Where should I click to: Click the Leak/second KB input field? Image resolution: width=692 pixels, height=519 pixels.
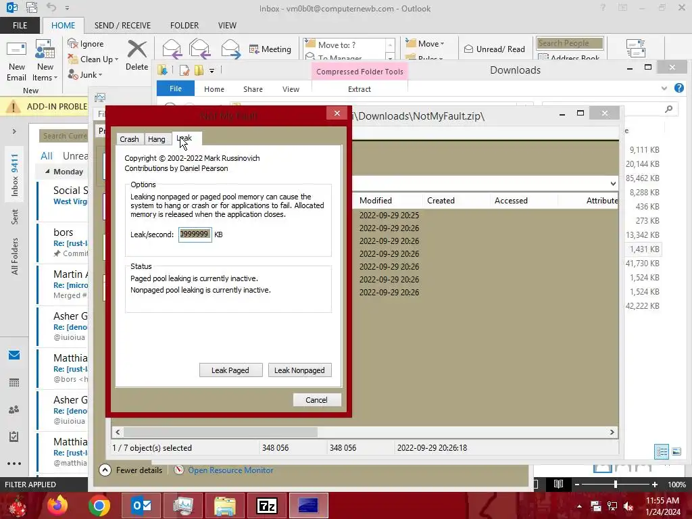195,234
